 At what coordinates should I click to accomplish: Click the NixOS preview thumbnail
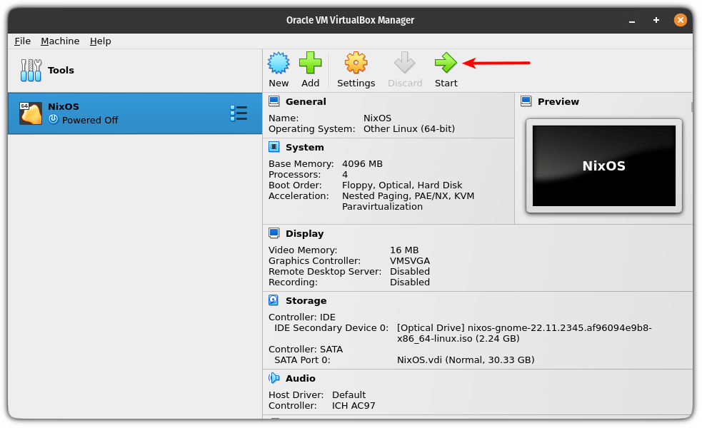tap(603, 165)
